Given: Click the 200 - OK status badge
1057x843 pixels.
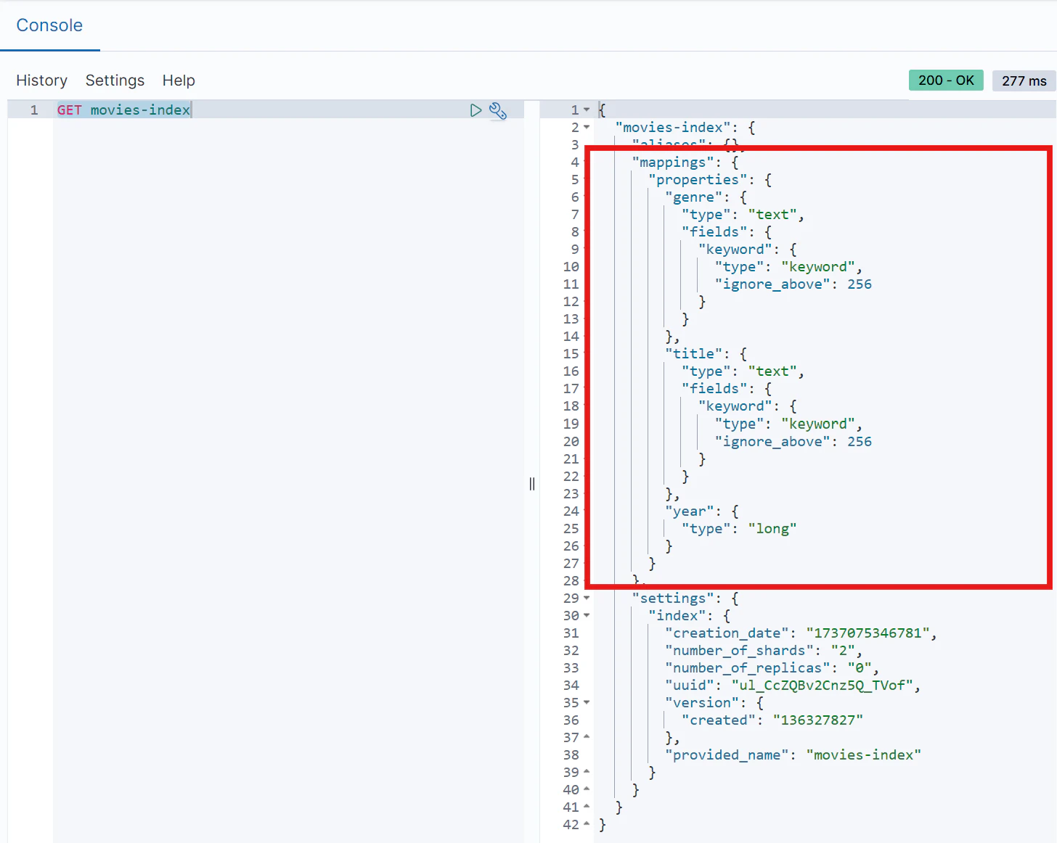Looking at the screenshot, I should pos(946,81).
